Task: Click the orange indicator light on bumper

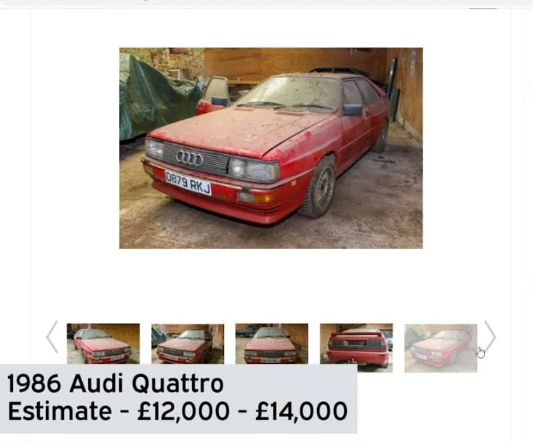Action: [266, 198]
